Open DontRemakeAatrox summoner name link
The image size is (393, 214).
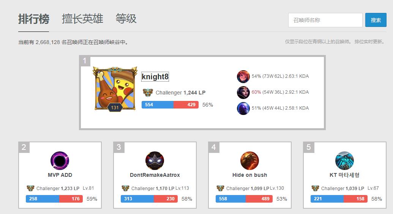pyautogui.click(x=155, y=175)
